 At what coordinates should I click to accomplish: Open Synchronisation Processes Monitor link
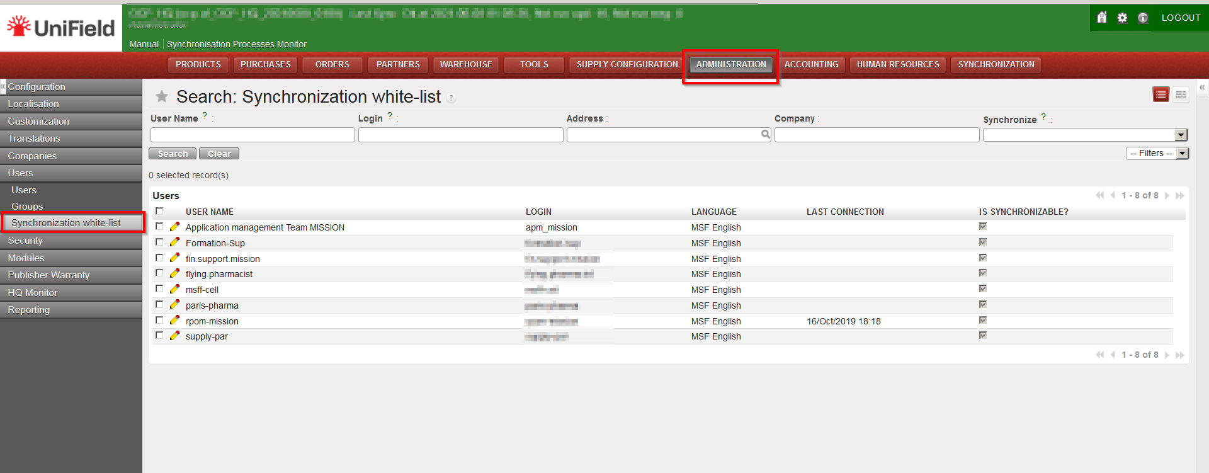237,44
